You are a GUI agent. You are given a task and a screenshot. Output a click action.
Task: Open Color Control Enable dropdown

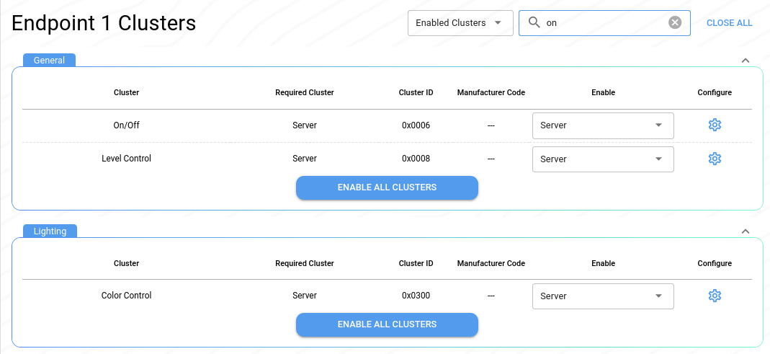tap(602, 296)
